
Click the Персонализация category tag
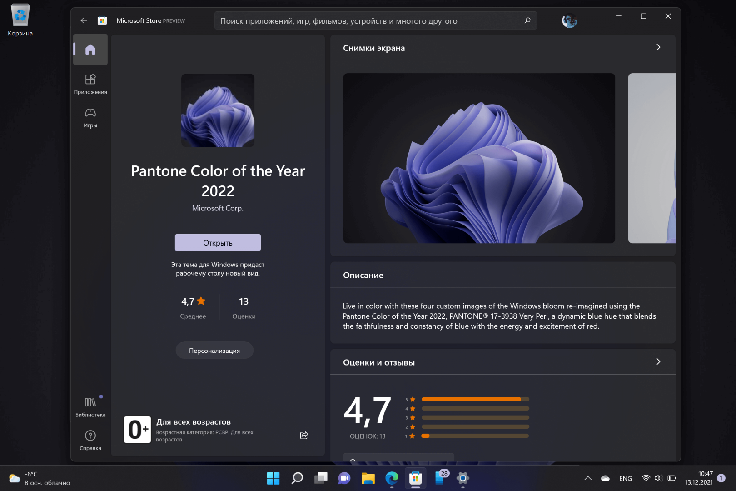pyautogui.click(x=214, y=351)
